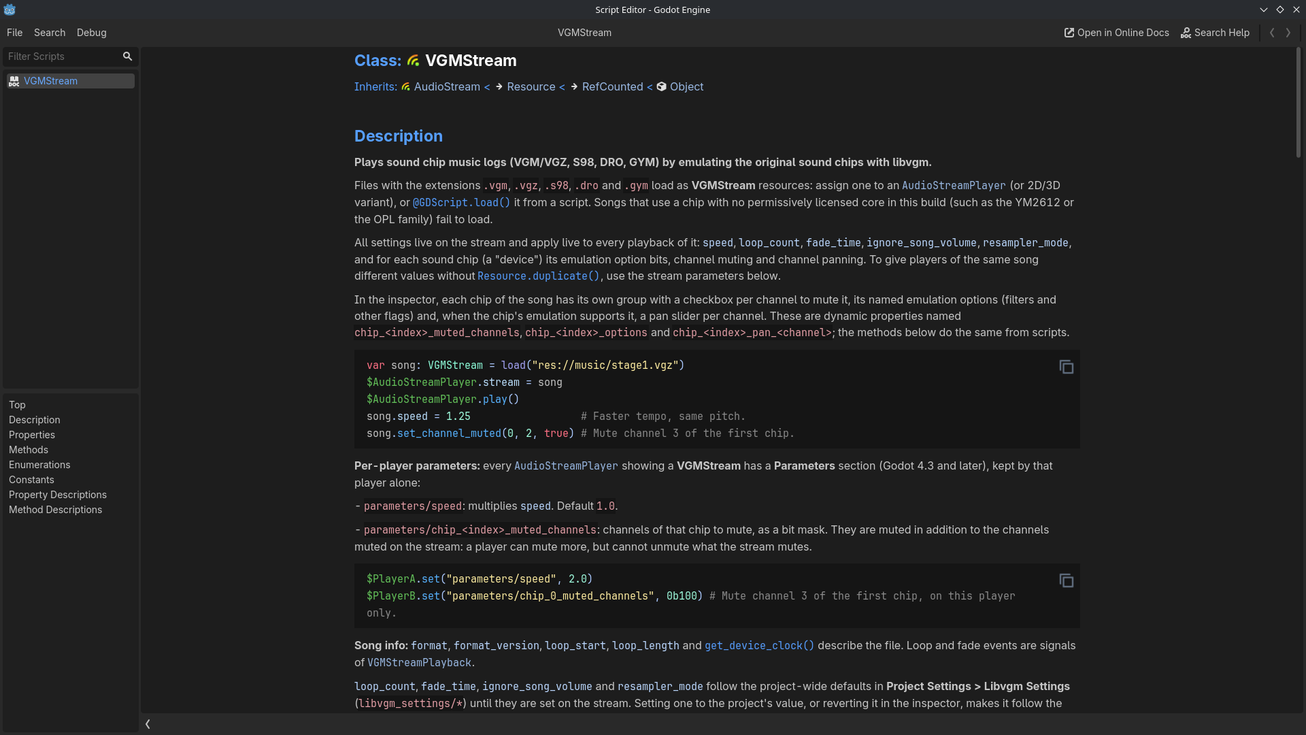Image resolution: width=1306 pixels, height=735 pixels.
Task: Jump to Method Descriptions in outline
Action: pyautogui.click(x=56, y=510)
